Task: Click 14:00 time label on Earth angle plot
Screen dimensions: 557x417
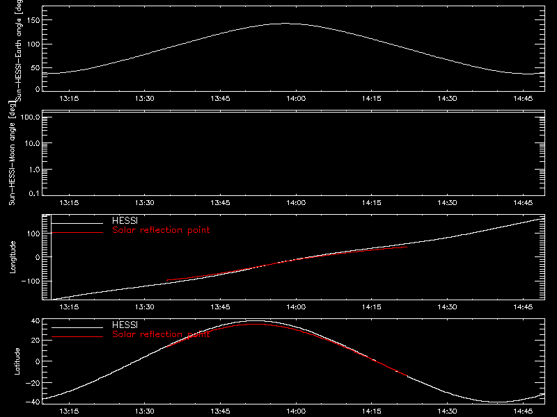Action: (x=296, y=98)
